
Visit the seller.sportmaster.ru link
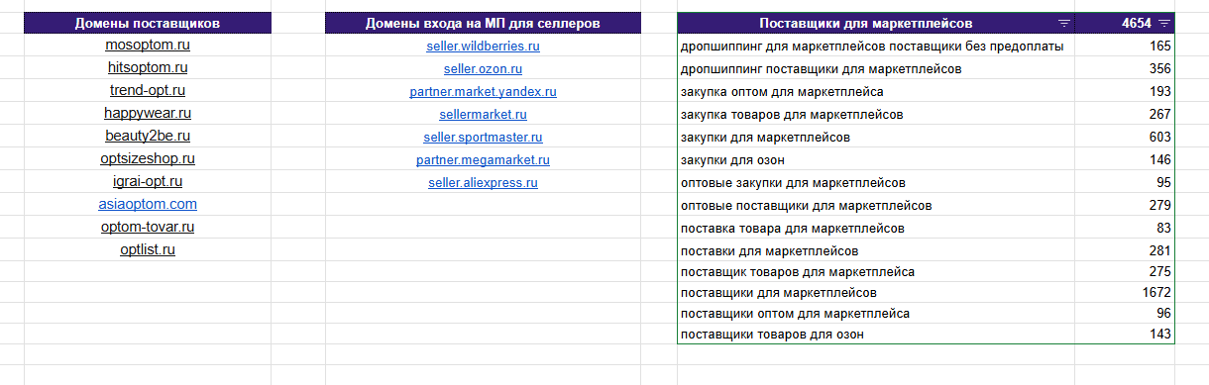pos(483,138)
